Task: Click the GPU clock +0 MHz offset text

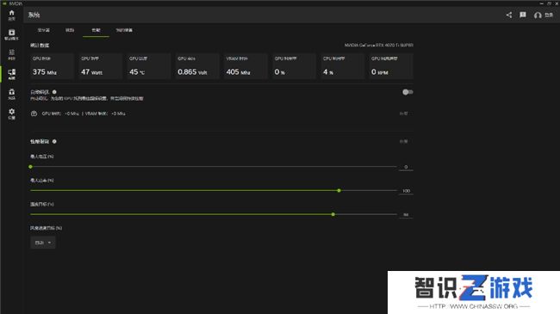Action: [x=60, y=114]
